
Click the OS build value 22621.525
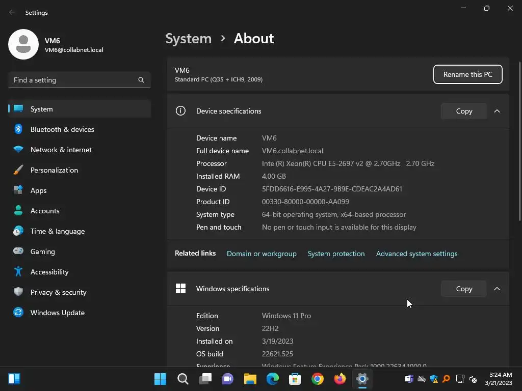277,354
